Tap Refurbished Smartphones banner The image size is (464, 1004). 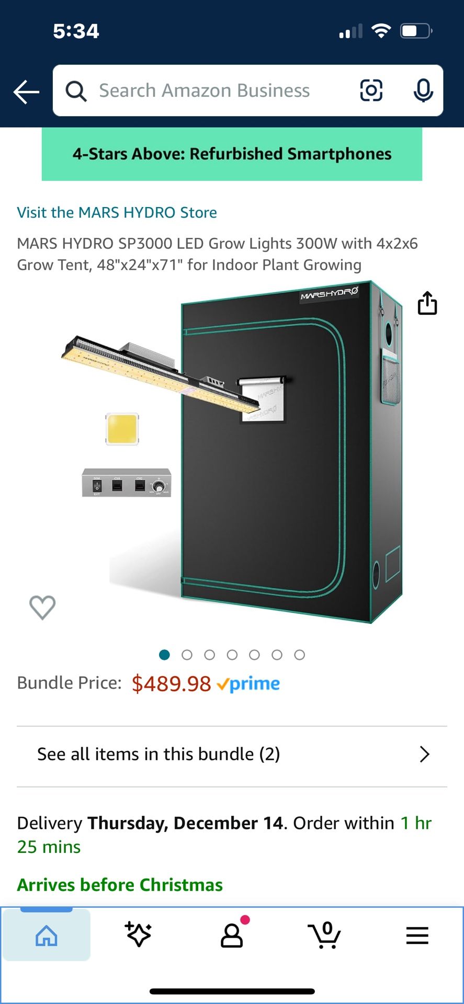click(x=232, y=154)
